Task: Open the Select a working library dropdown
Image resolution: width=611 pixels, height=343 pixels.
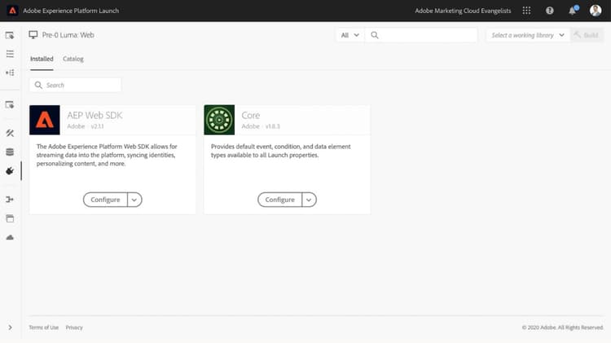Action: click(x=528, y=35)
